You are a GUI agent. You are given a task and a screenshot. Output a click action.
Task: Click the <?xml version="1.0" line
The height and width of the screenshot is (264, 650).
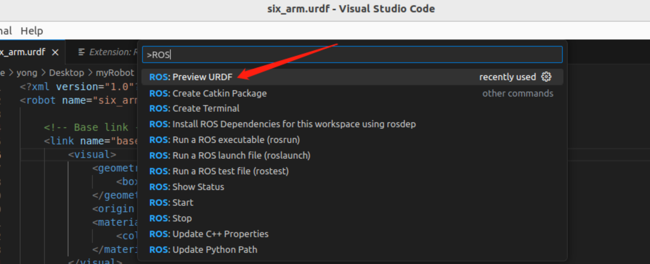(x=79, y=87)
